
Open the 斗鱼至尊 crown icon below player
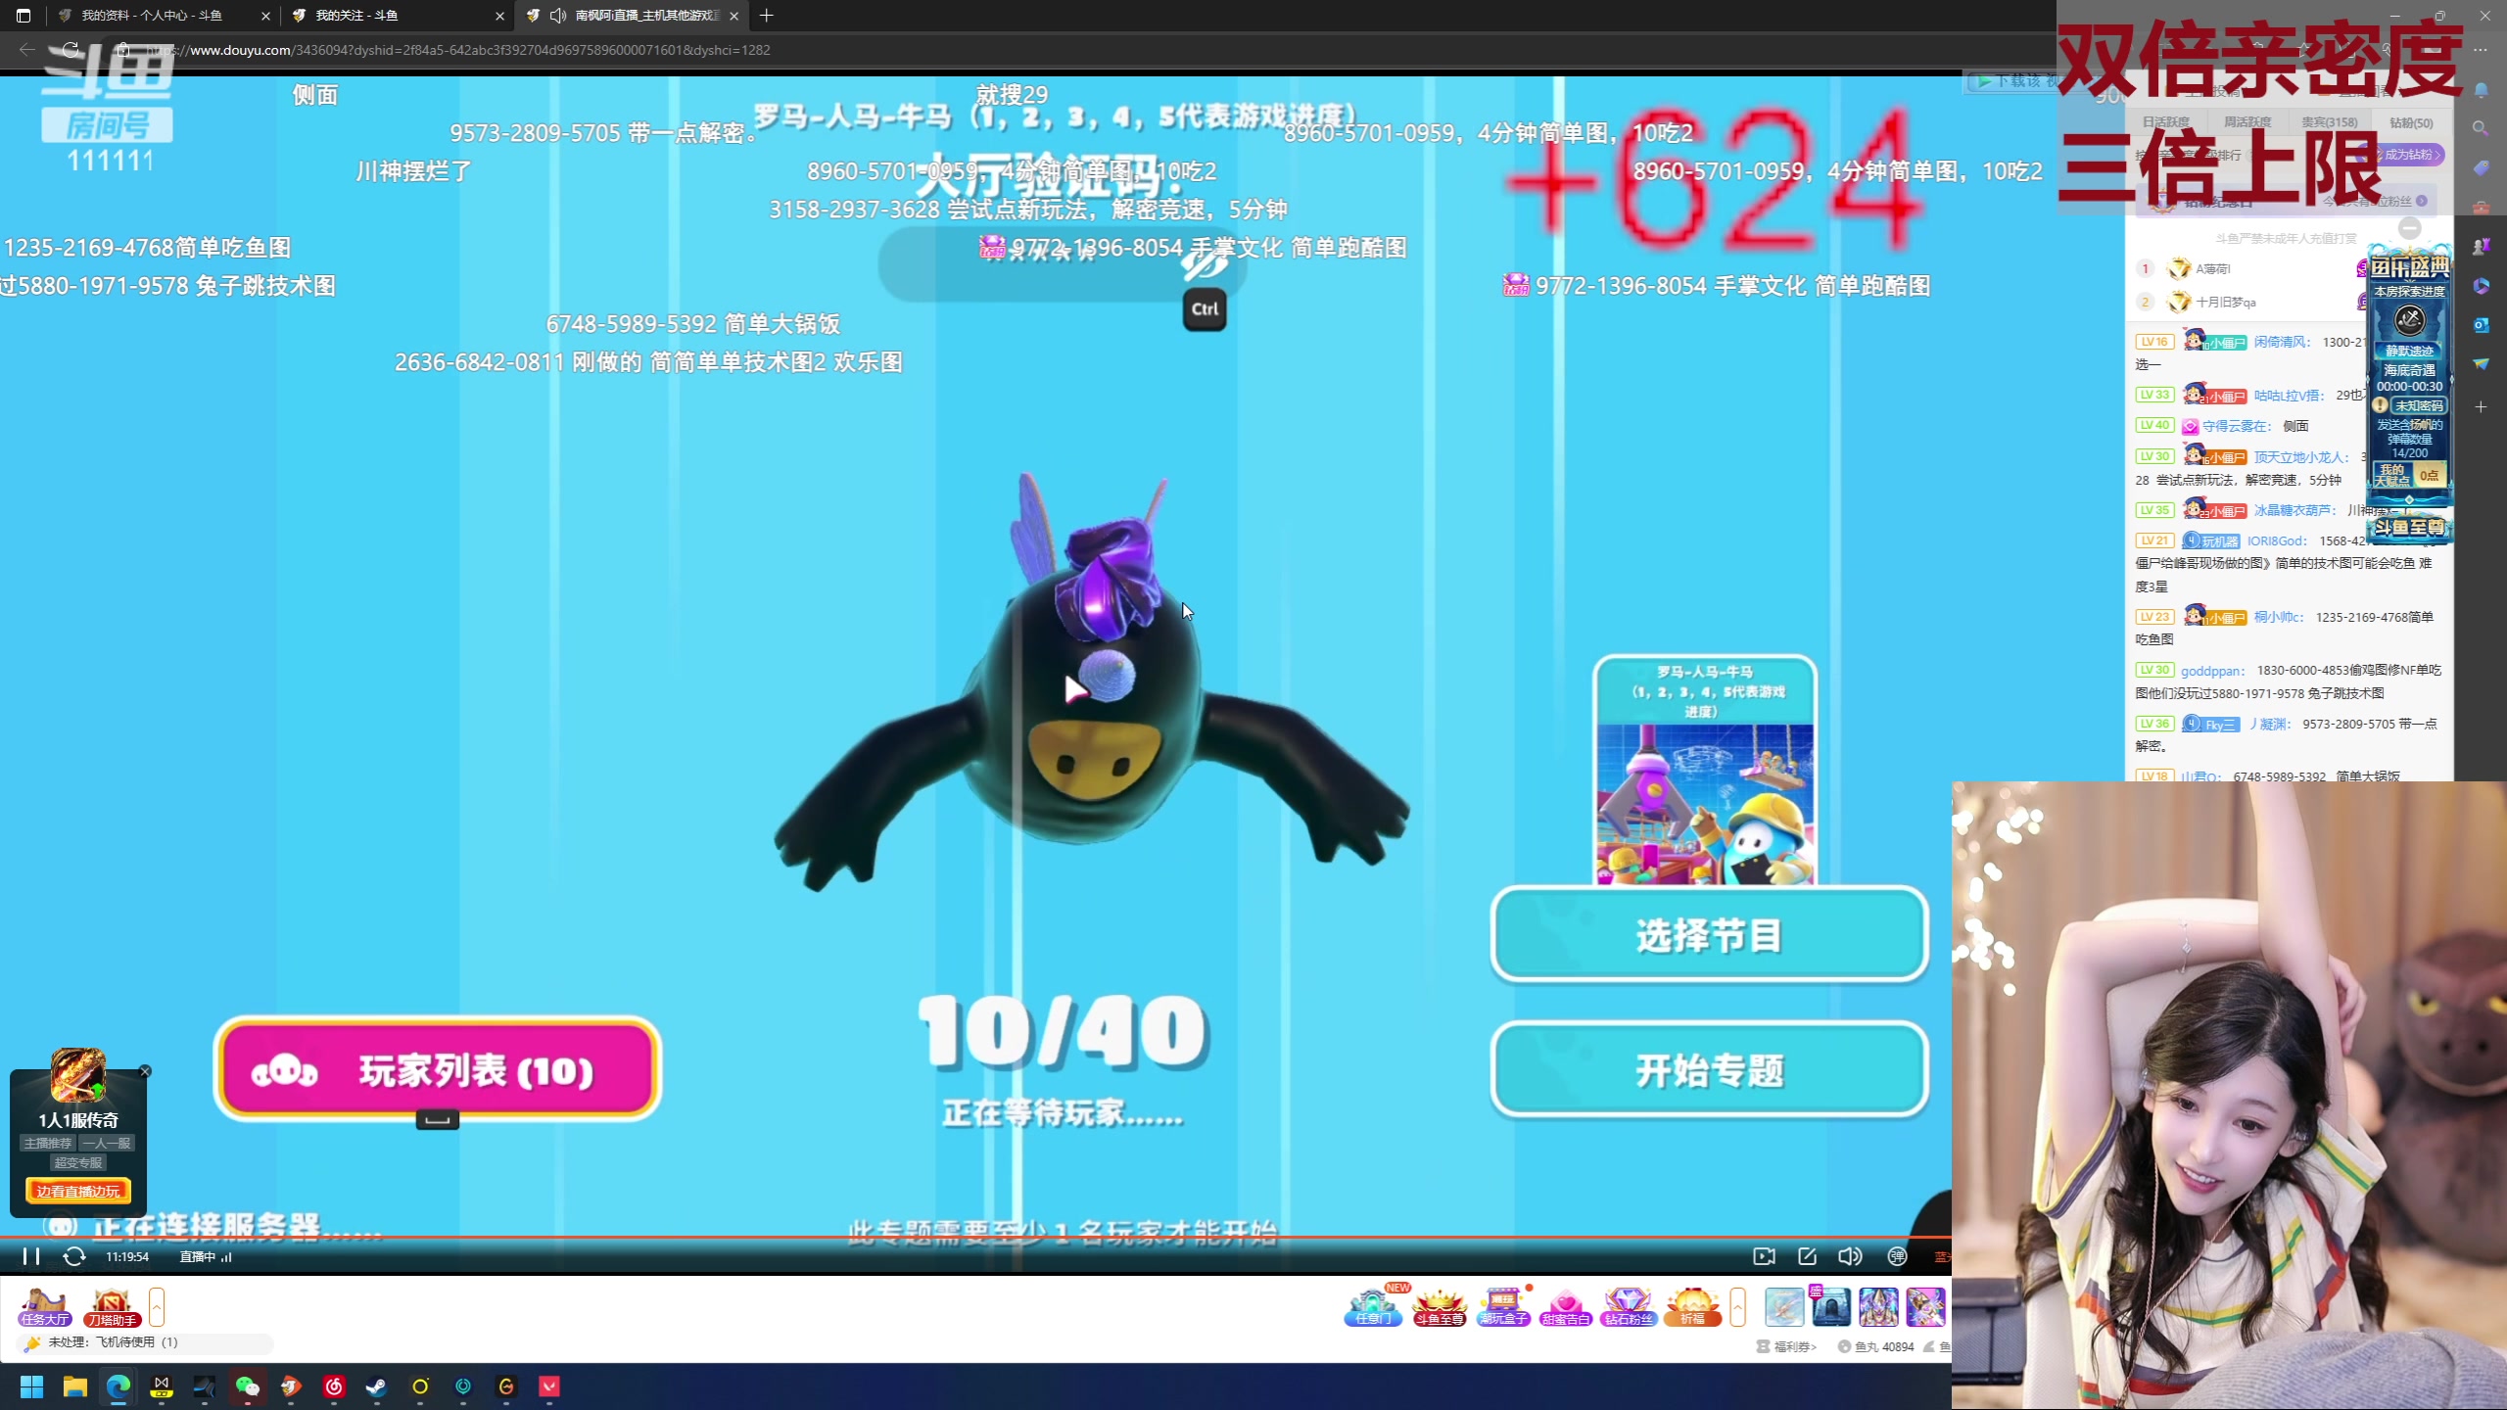click(x=1439, y=1308)
